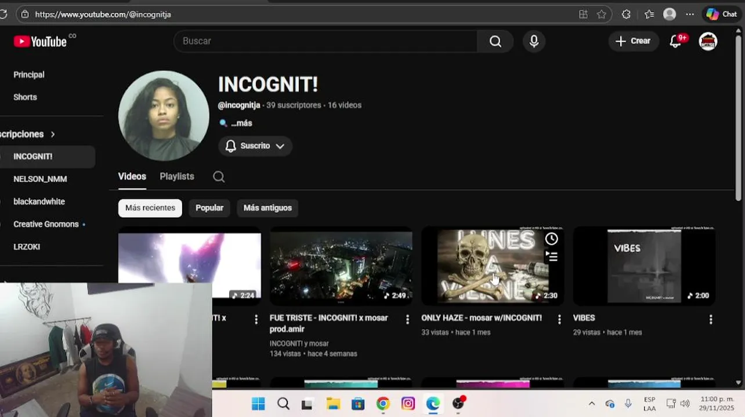
Task: Select Más recientes filter chip
Action: pyautogui.click(x=150, y=208)
